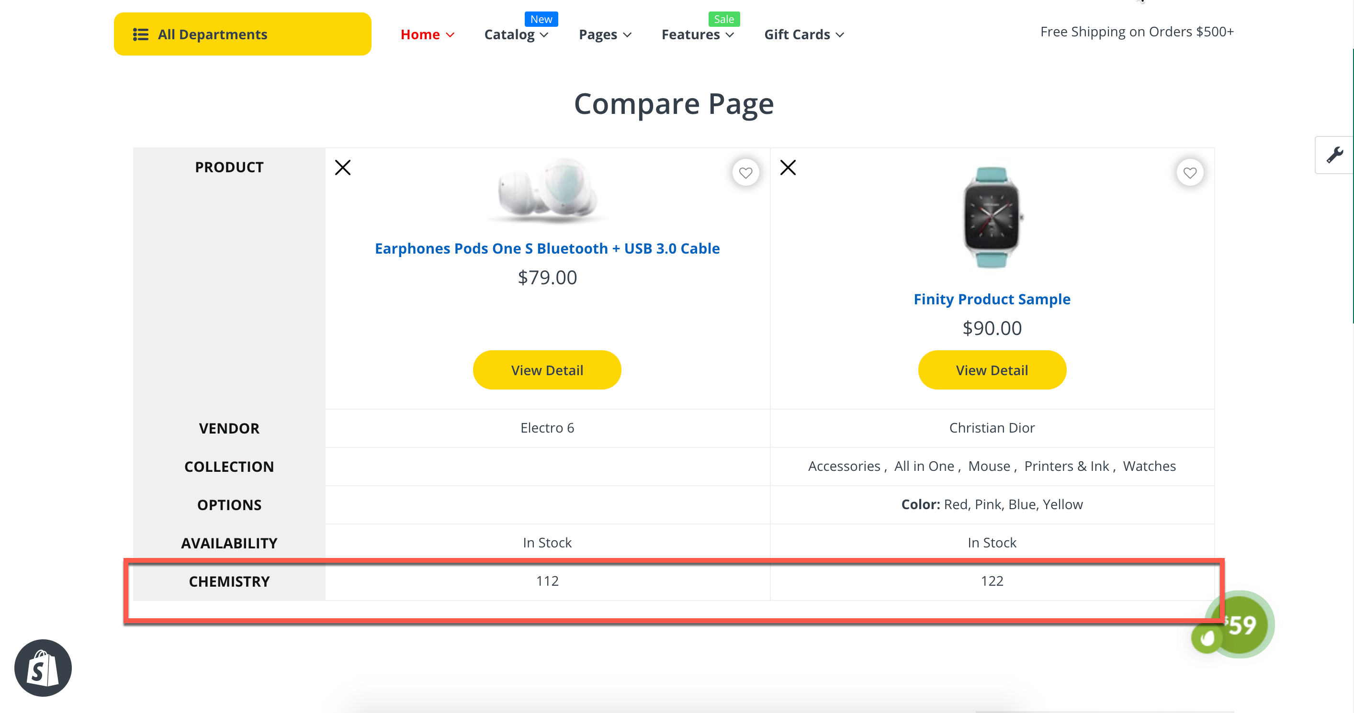Image resolution: width=1354 pixels, height=713 pixels.
Task: Click the smartwatch product thumbnail
Action: pyautogui.click(x=992, y=217)
